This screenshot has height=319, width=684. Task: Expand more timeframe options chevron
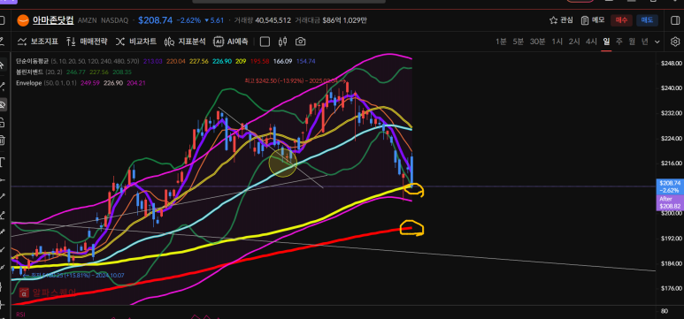point(657,42)
